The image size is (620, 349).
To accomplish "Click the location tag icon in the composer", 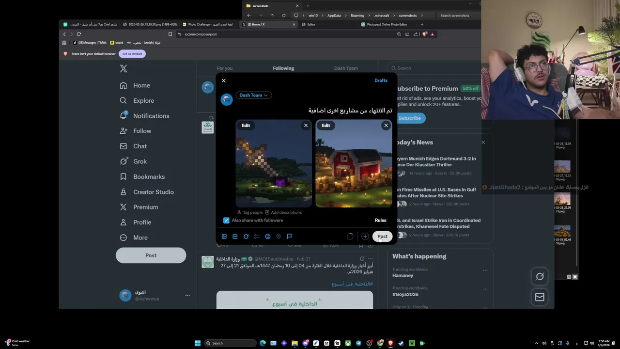I will 279,237.
